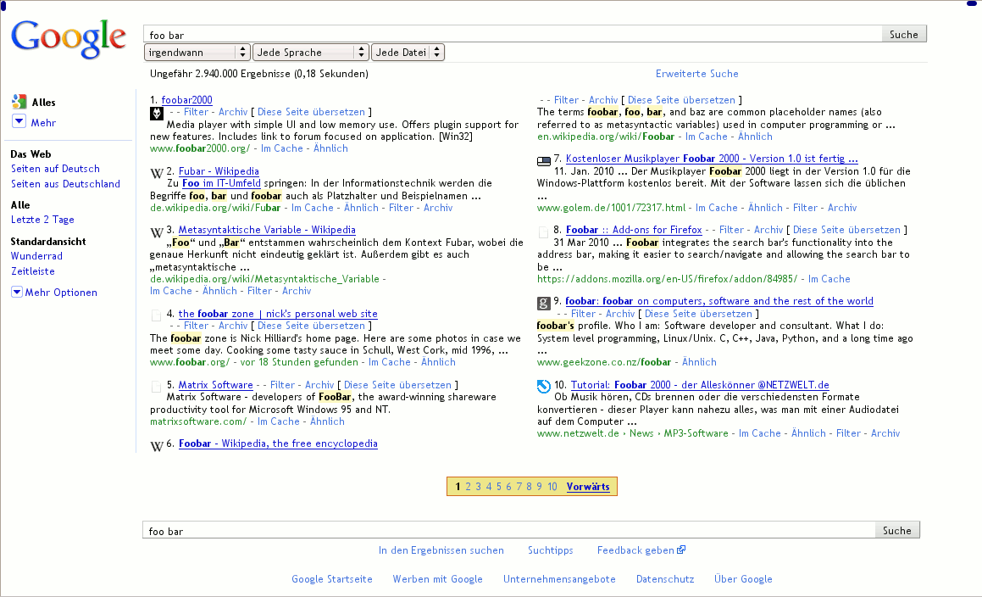Go to results page 2
982x597 pixels.
pos(468,487)
